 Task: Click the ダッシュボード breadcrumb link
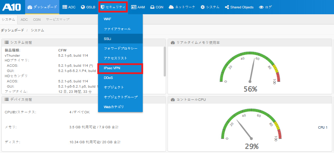[x=12, y=30]
